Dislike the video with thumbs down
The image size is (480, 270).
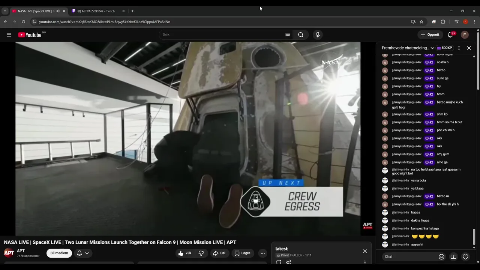[201, 253]
